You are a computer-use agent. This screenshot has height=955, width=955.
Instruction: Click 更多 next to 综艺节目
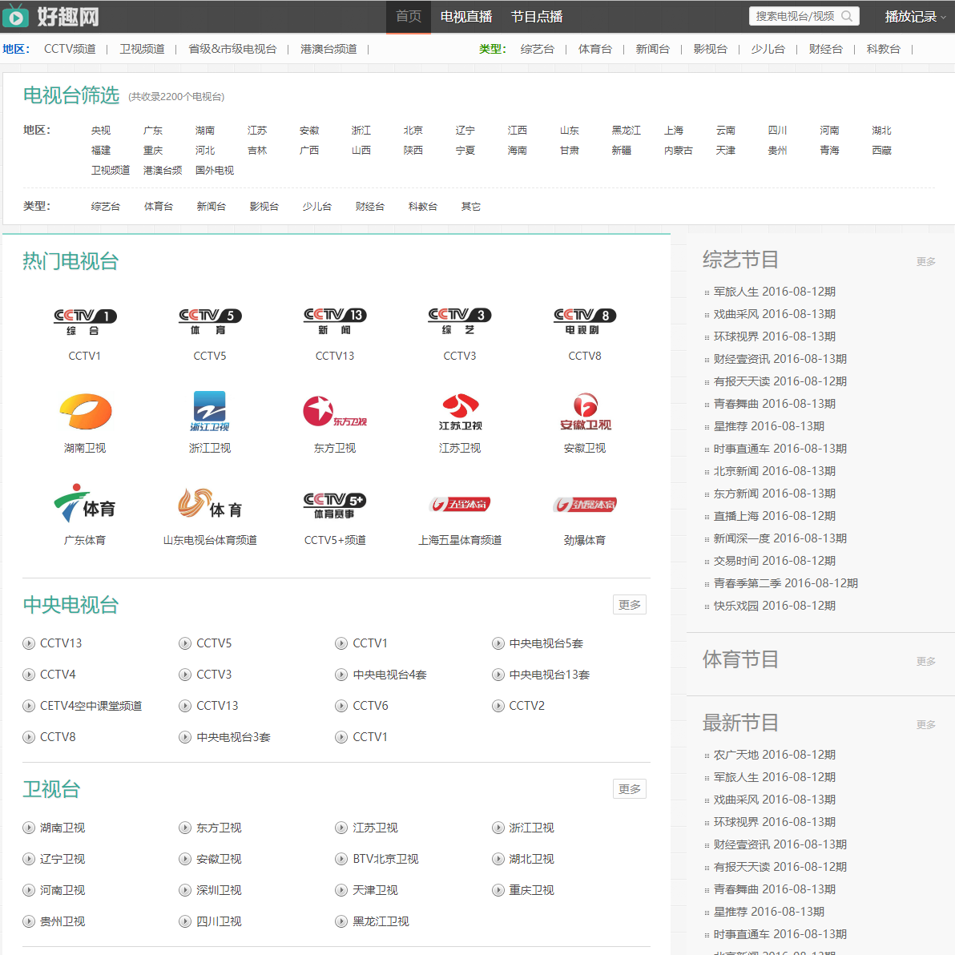926,261
